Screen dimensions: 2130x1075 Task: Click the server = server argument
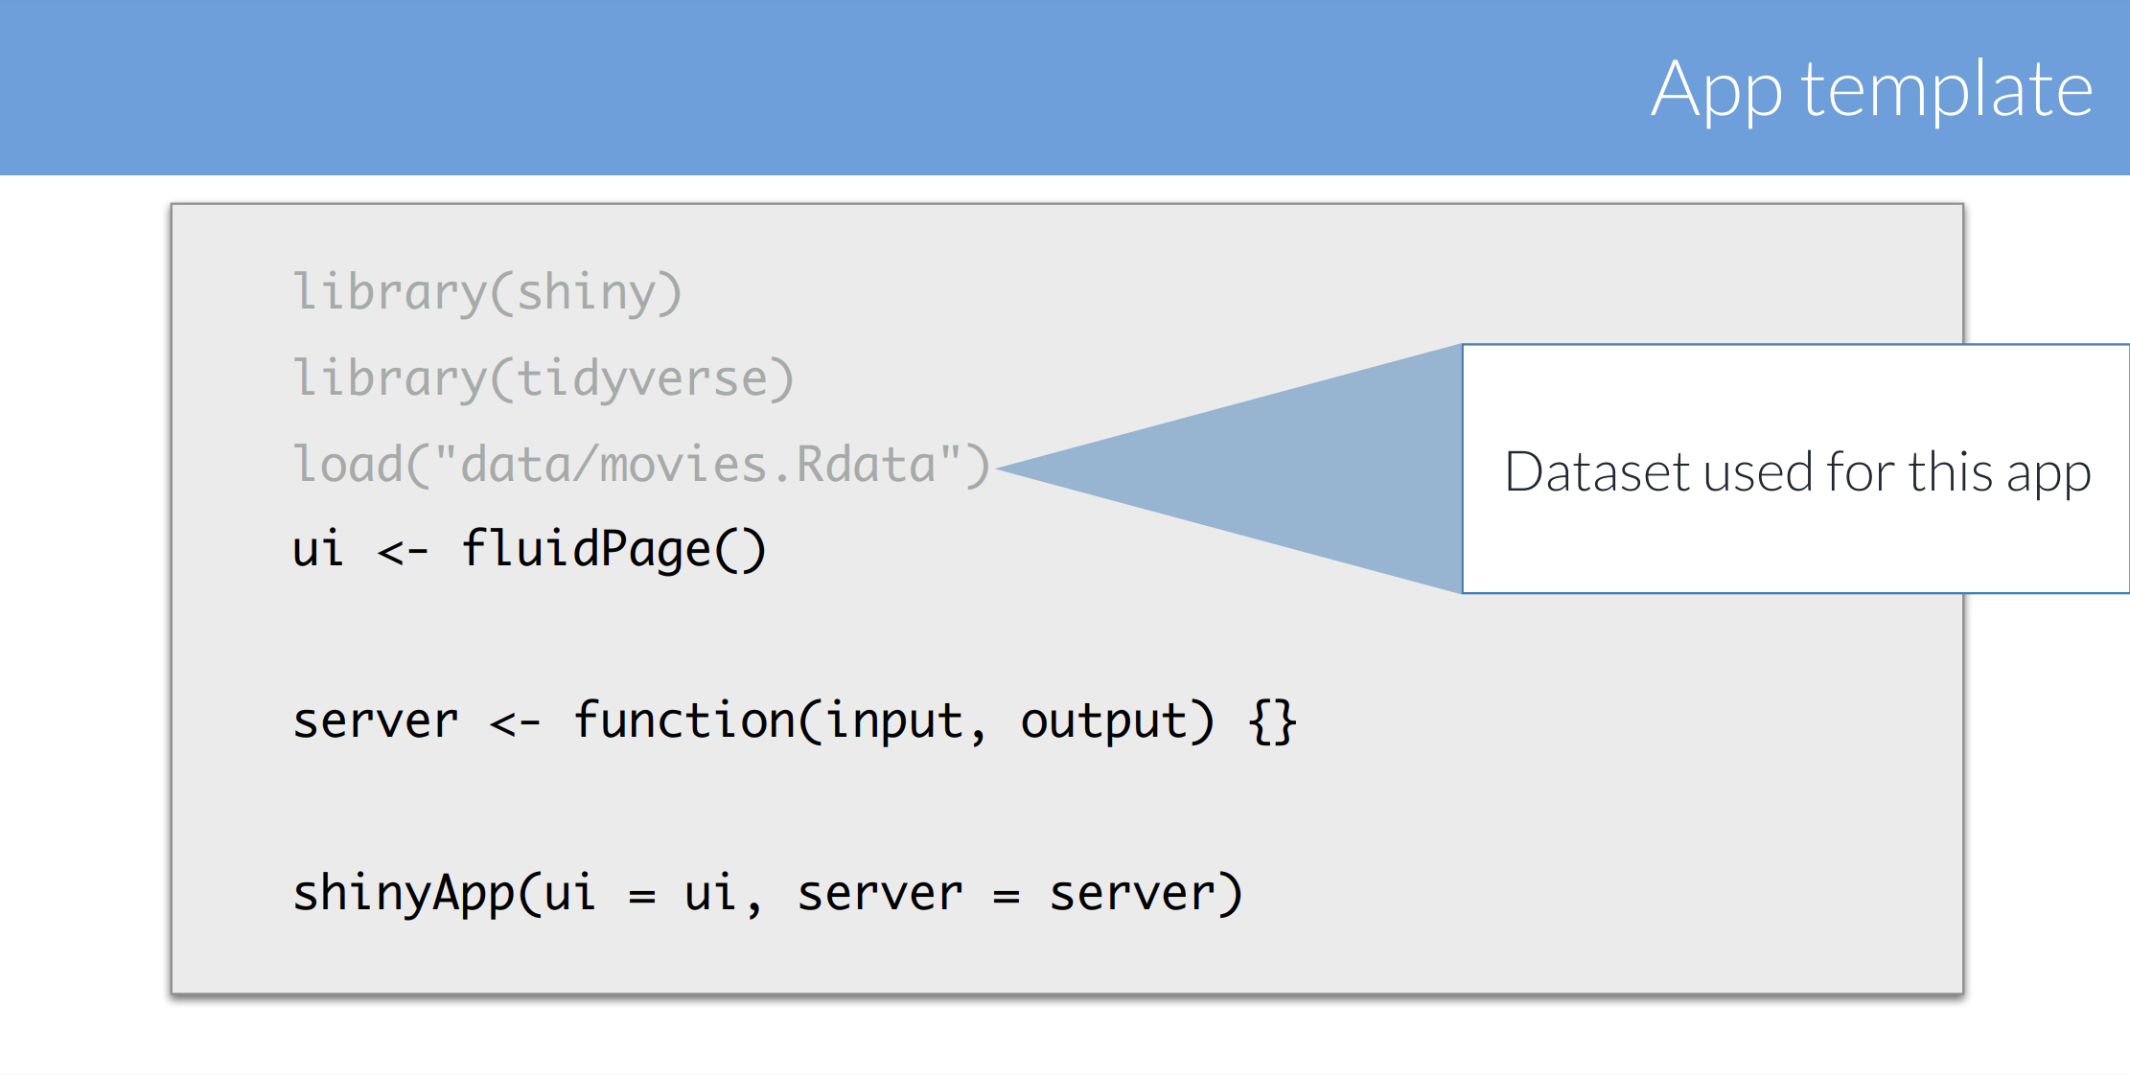1007,894
